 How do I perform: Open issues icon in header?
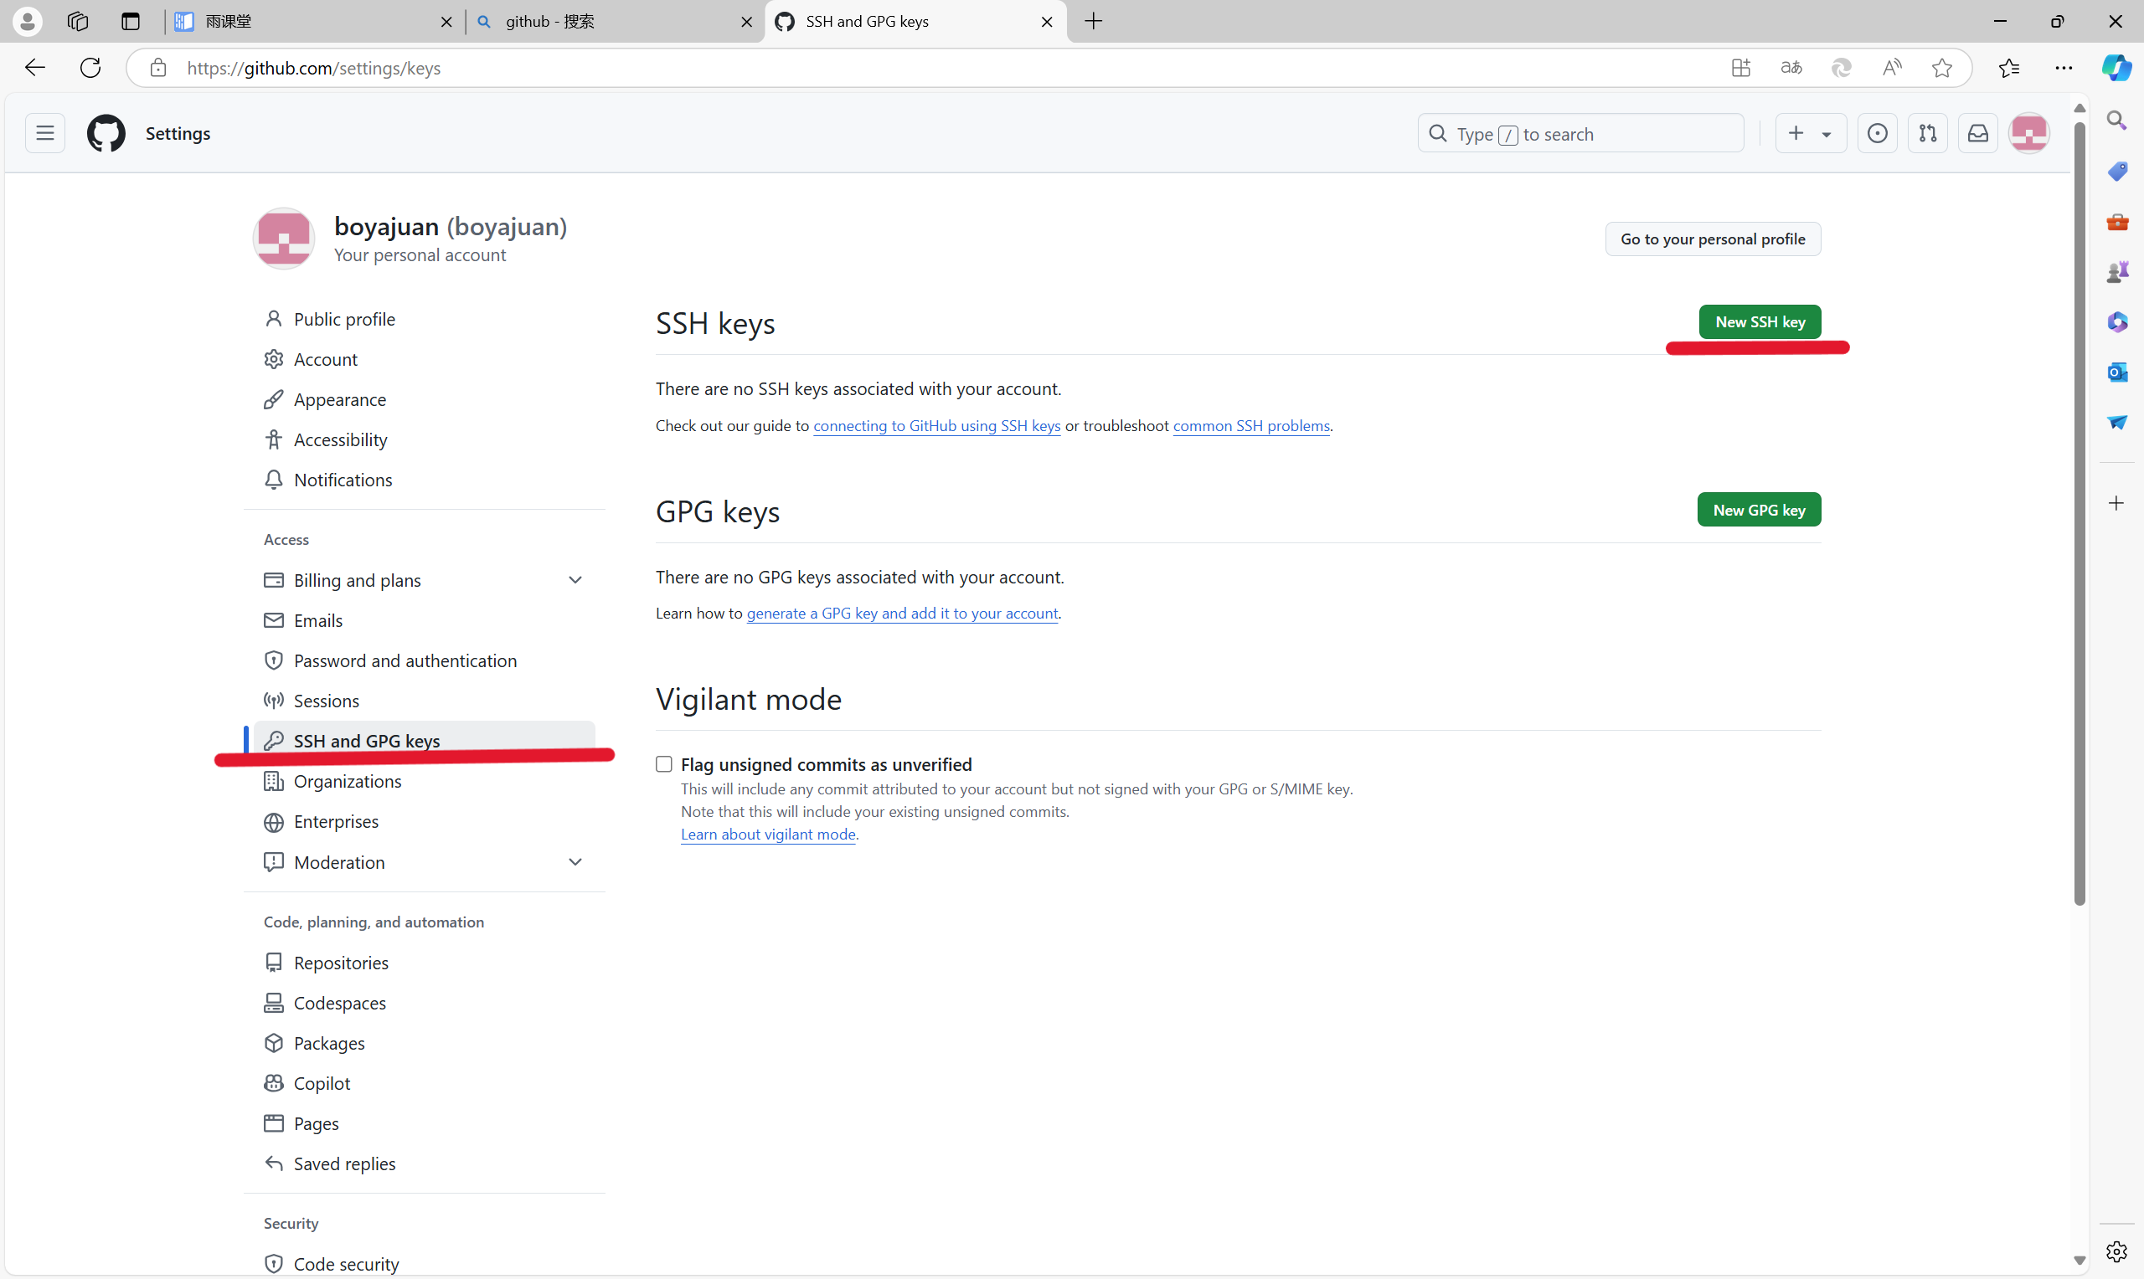click(x=1877, y=134)
